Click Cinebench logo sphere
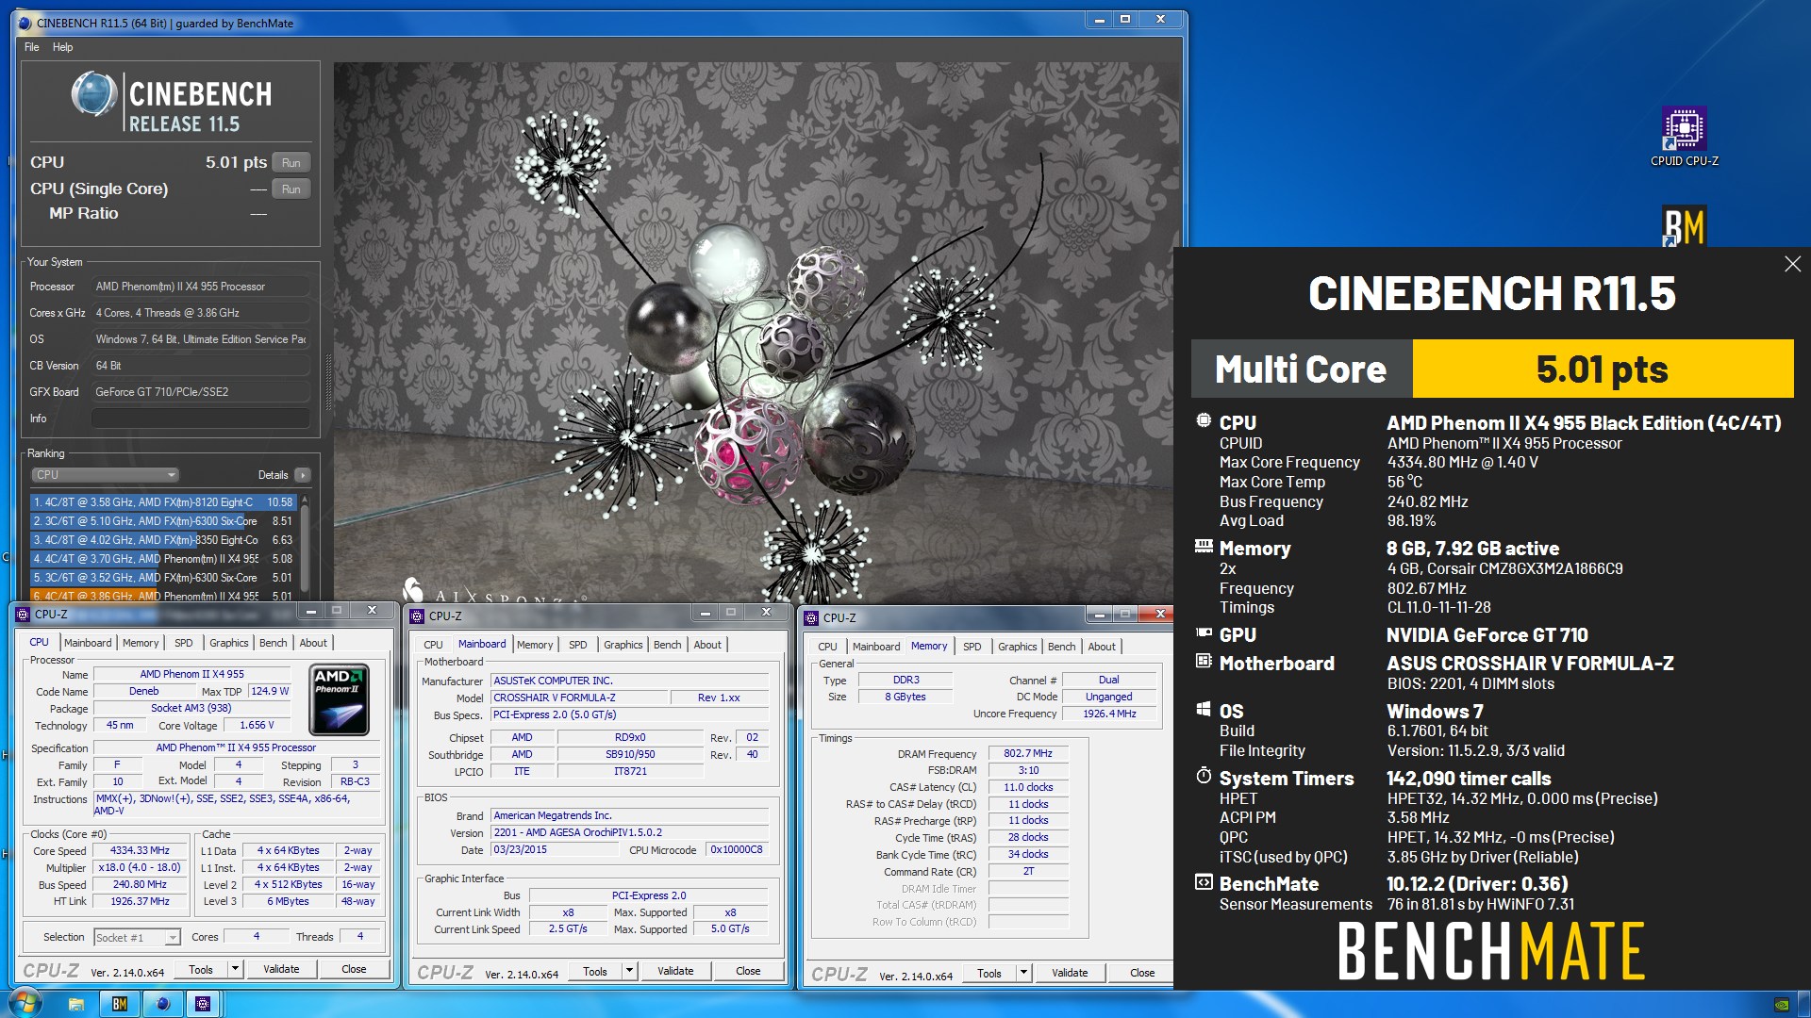The height and width of the screenshot is (1018, 1811). [93, 96]
